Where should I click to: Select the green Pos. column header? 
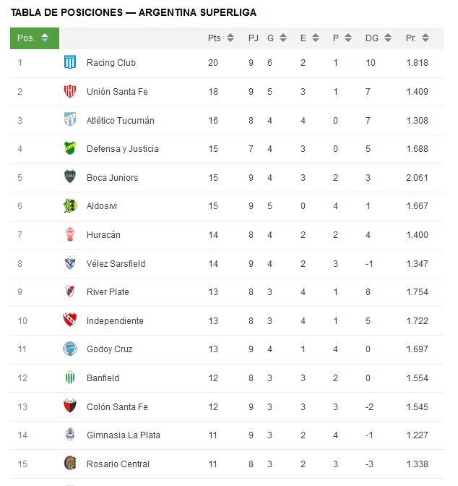coord(35,38)
